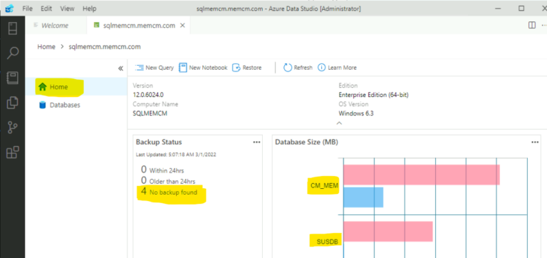Click the Database Size (MB) widget title
This screenshot has width=547, height=258.
307,142
